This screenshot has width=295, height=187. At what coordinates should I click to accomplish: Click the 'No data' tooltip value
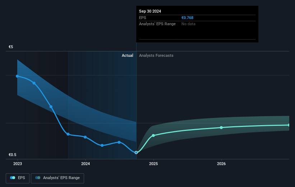[x=188, y=24]
